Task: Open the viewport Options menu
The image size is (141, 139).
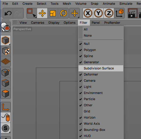Action: coord(69,23)
